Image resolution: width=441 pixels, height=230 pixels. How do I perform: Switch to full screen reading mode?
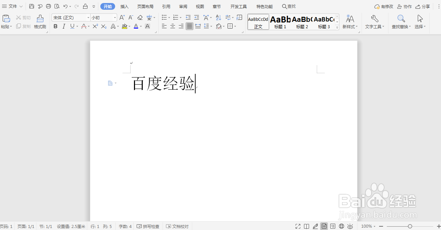click(x=298, y=226)
